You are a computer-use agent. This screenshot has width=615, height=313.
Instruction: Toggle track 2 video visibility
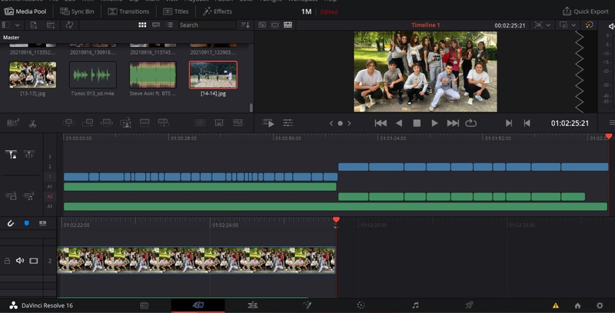34,261
